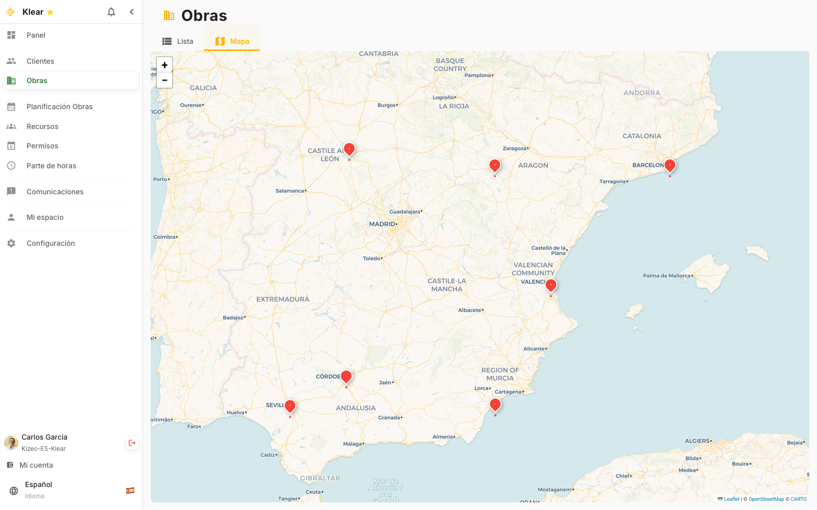
Task: Open the Español language selector
Action: pos(38,484)
